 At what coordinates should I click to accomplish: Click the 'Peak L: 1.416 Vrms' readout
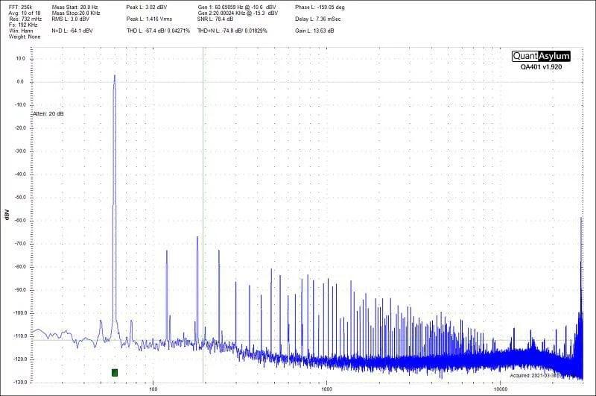pos(150,19)
